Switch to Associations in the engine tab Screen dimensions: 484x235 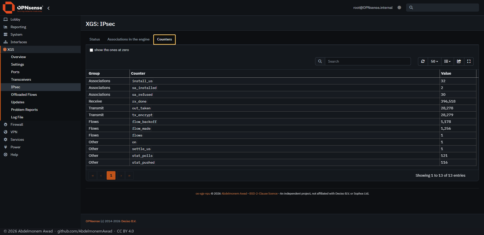click(128, 39)
